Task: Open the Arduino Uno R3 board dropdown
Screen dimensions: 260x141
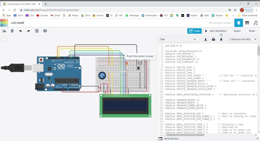Action: [x=242, y=40]
